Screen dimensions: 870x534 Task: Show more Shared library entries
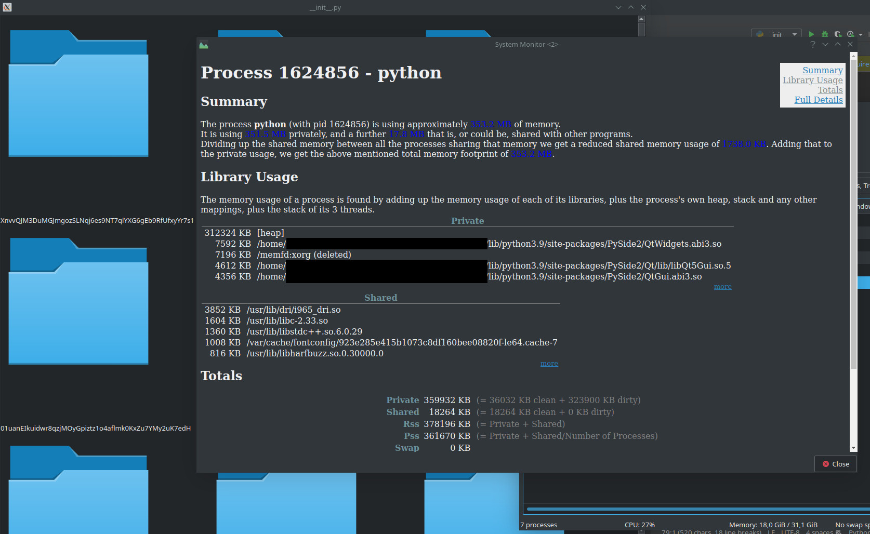[549, 364]
